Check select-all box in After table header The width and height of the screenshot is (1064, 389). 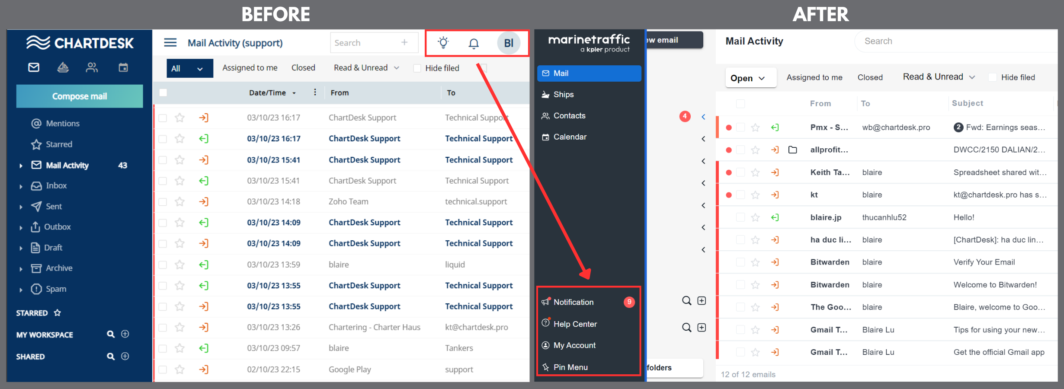pos(740,104)
